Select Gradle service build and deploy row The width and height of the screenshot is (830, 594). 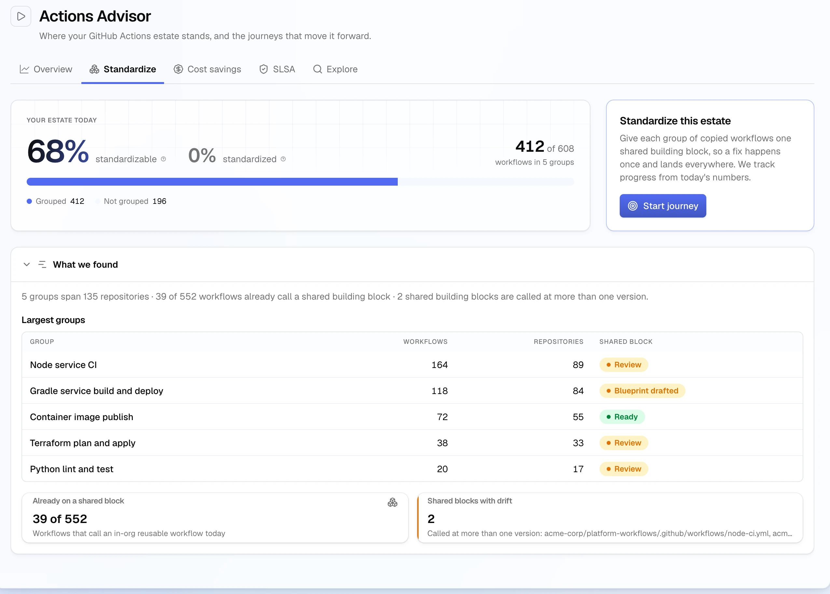pyautogui.click(x=412, y=391)
